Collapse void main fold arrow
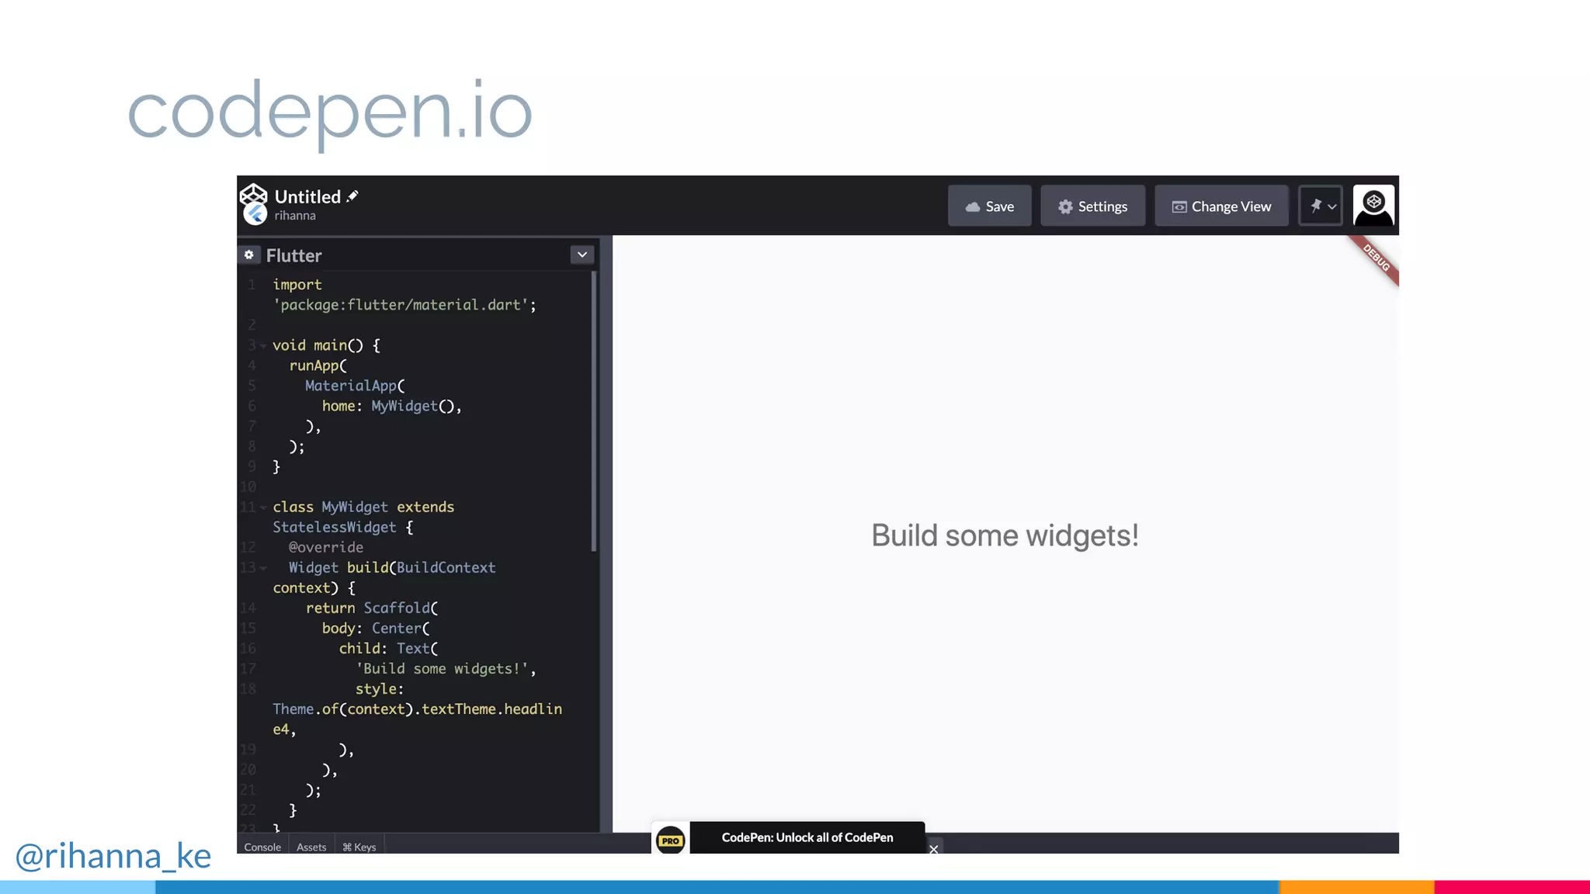Viewport: 1590px width, 894px height. 264,346
